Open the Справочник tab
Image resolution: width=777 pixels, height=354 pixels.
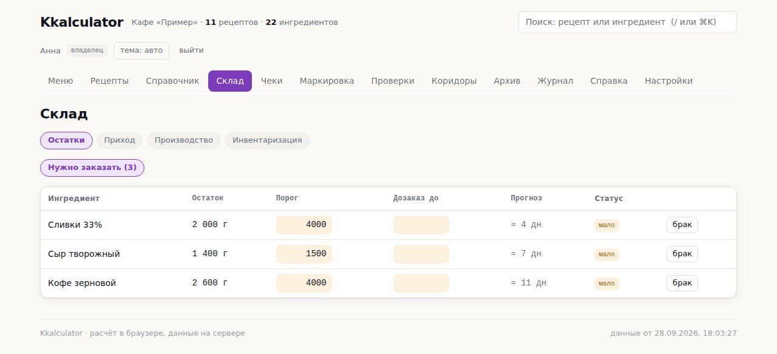(172, 81)
